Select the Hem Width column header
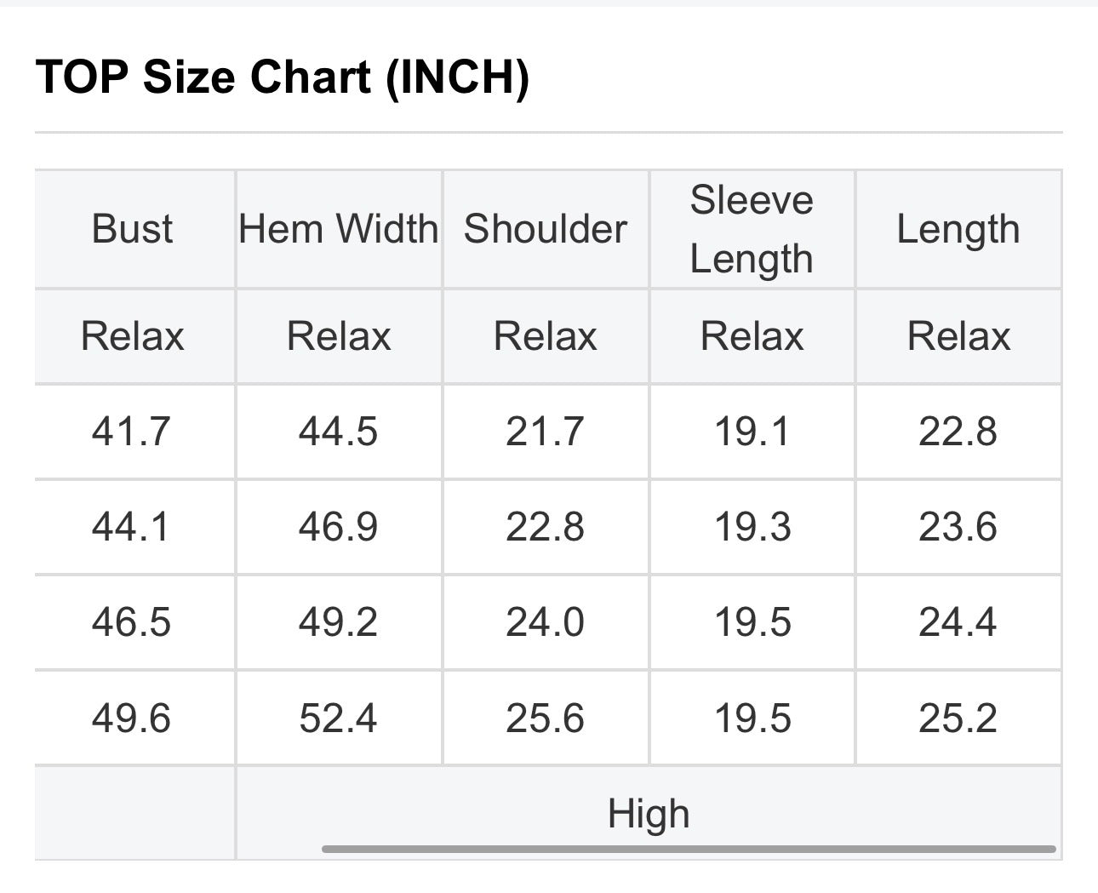Viewport: 1098px width, 893px height. click(x=339, y=229)
